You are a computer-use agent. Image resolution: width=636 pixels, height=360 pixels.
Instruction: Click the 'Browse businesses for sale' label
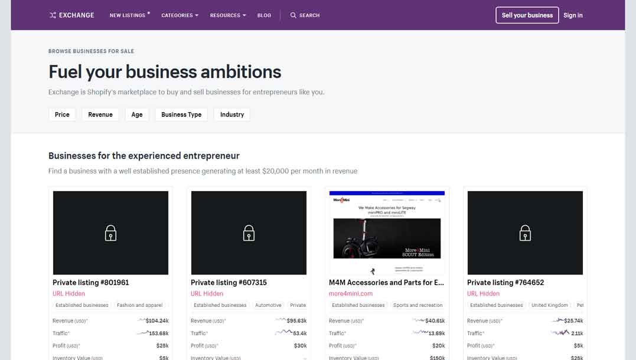(x=92, y=51)
